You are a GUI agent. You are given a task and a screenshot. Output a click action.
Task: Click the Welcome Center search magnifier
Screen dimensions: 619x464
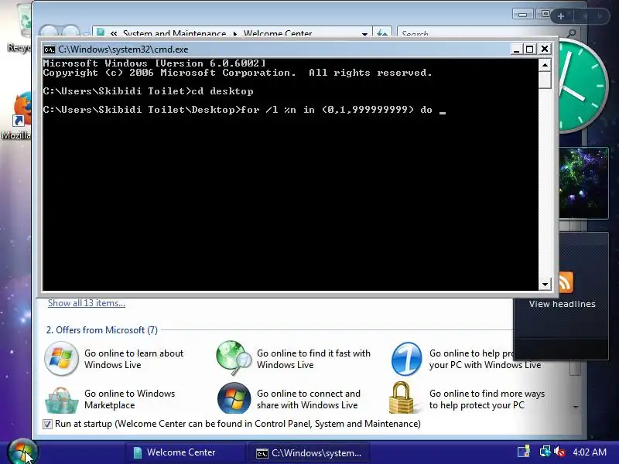(571, 33)
